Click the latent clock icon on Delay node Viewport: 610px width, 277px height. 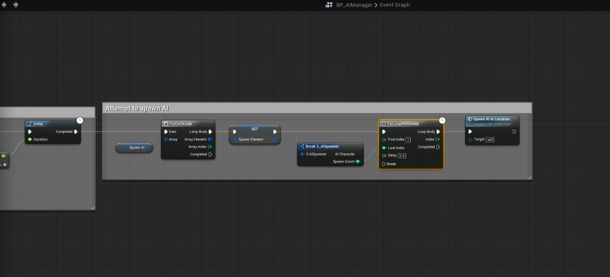coord(80,120)
